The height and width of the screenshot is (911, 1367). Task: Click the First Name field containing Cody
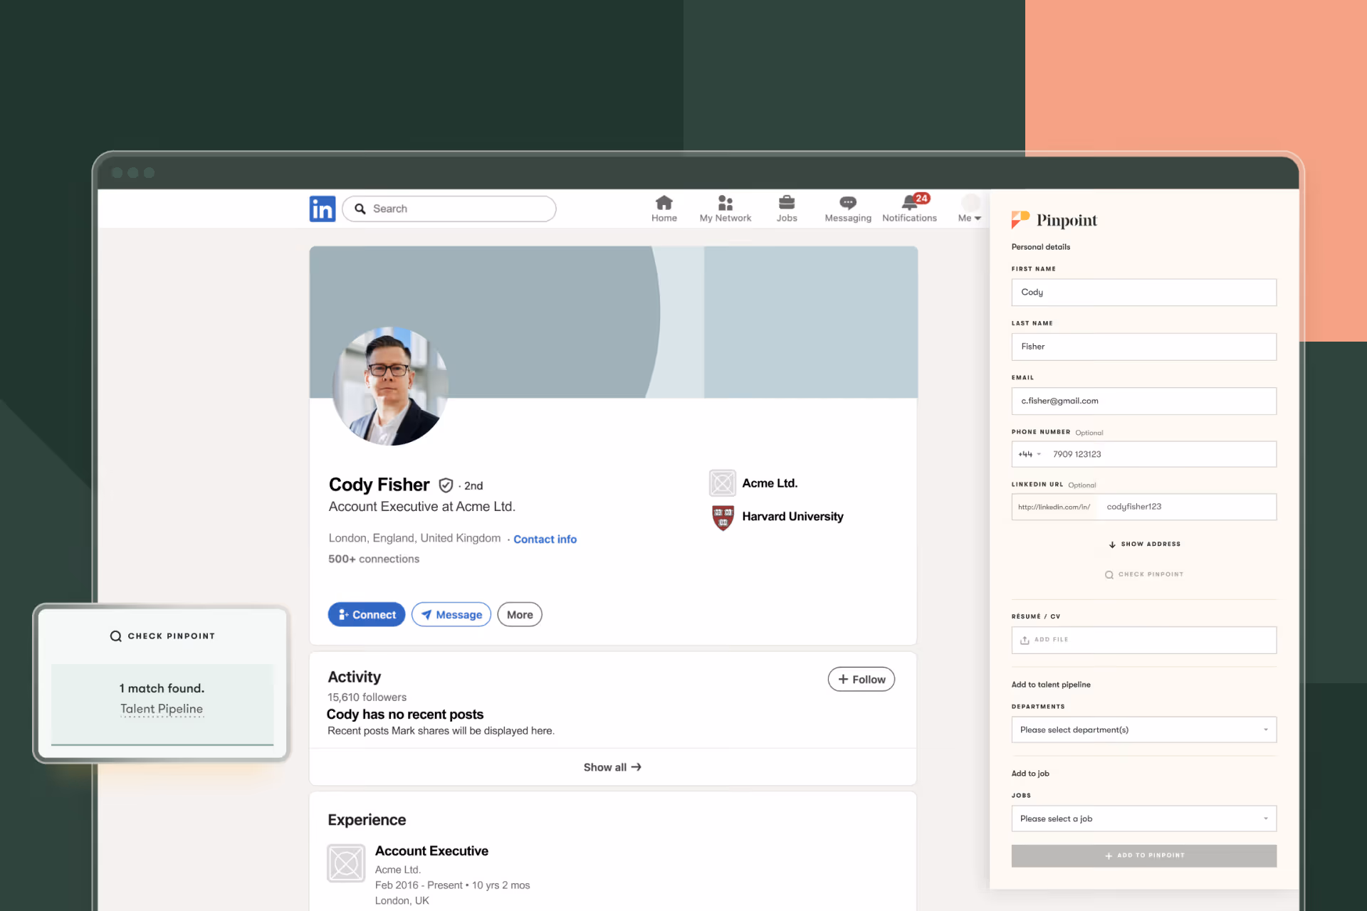tap(1143, 293)
